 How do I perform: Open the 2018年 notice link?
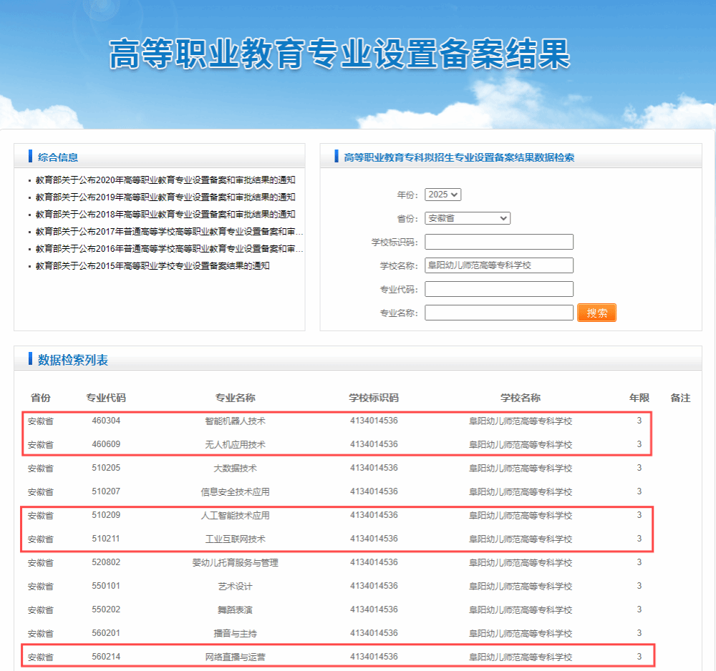[x=165, y=215]
